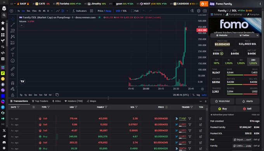
Task: Switch to Maps tab
Action: pyautogui.click(x=91, y=101)
